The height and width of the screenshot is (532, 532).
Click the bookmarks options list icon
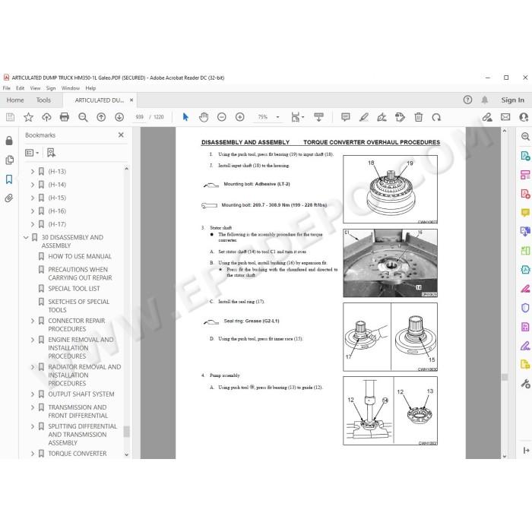[x=32, y=153]
